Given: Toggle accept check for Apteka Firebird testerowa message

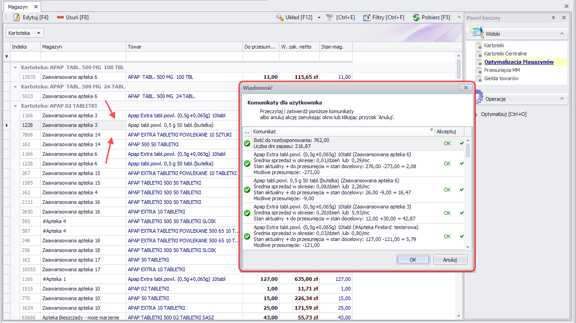Looking at the screenshot, I should pos(462,236).
